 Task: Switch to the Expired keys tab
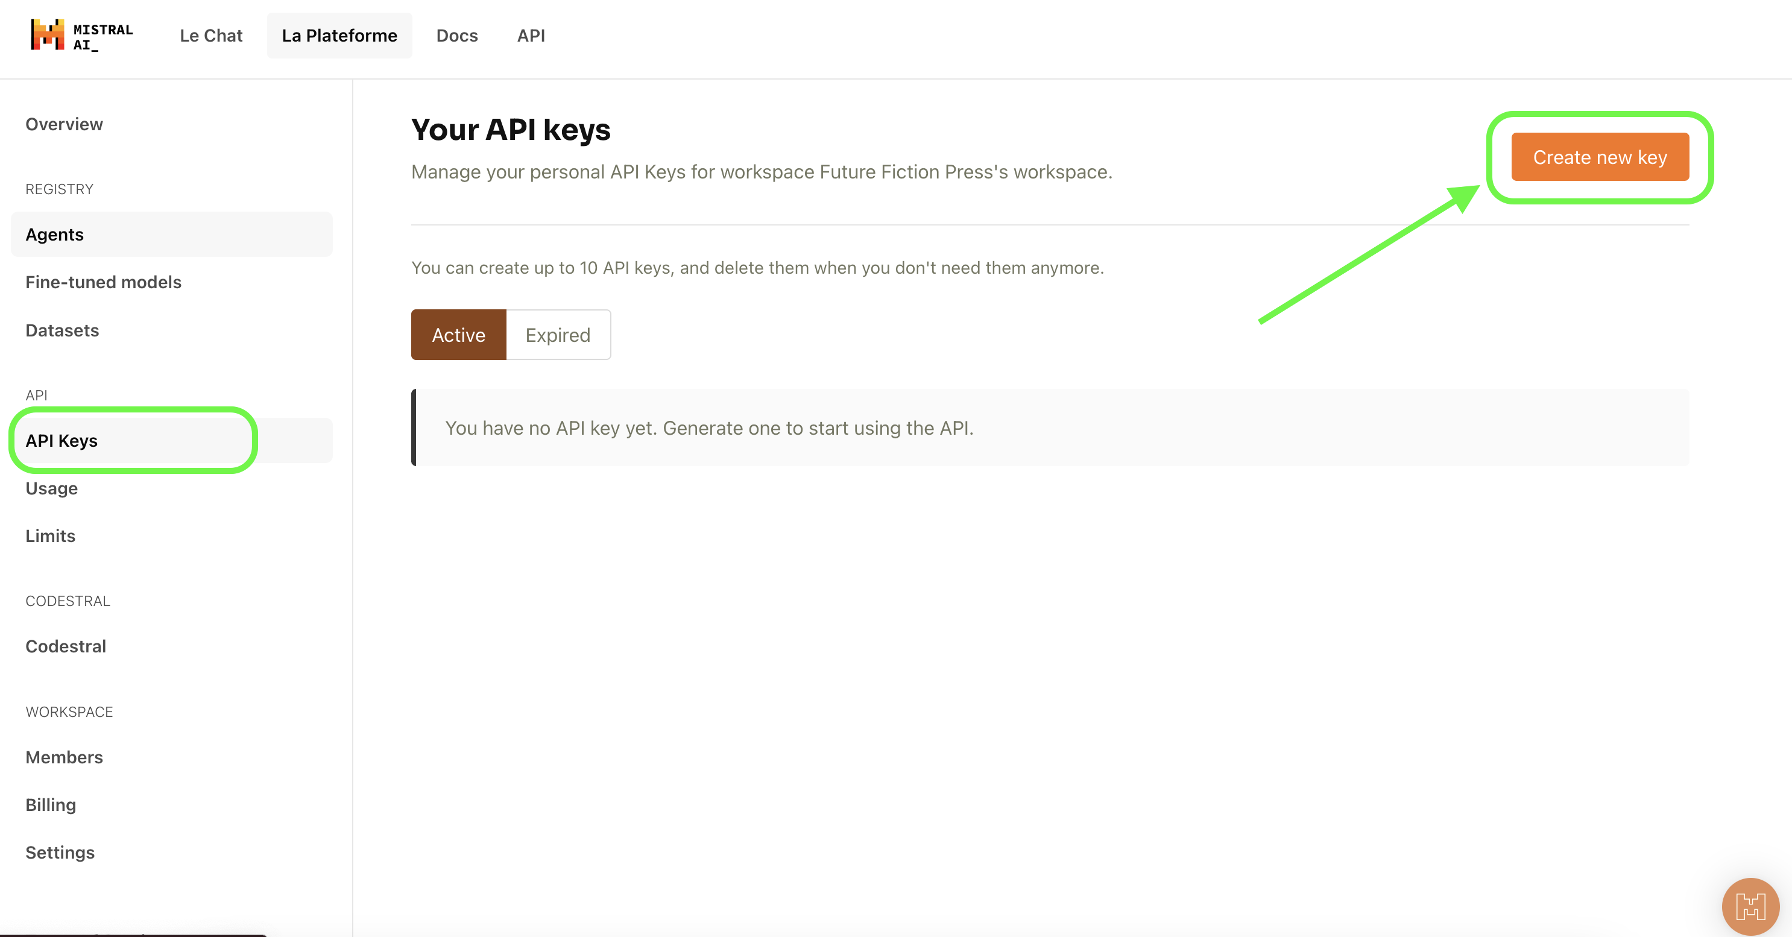click(558, 335)
